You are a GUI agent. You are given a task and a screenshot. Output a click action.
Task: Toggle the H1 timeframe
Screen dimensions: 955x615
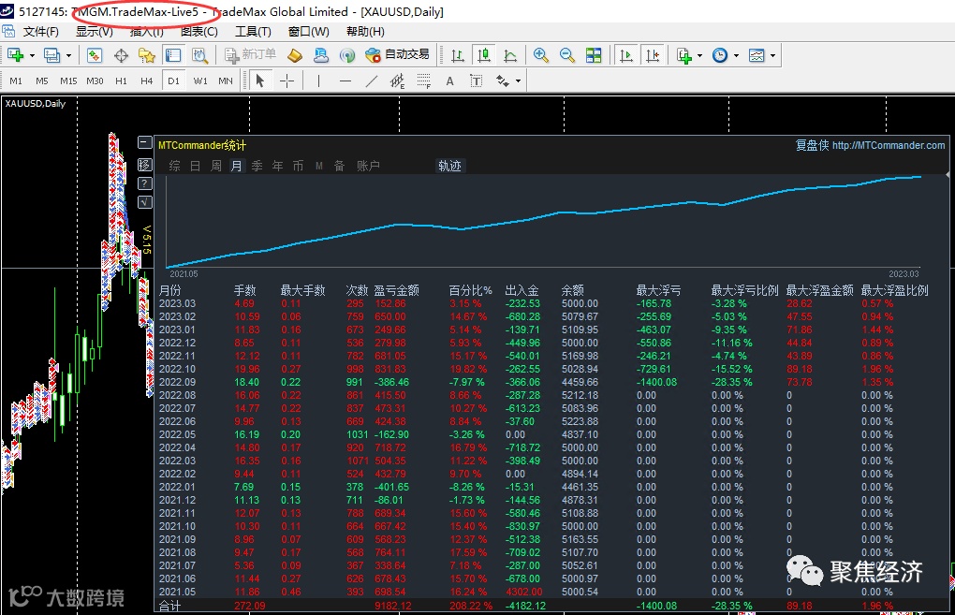[x=121, y=81]
